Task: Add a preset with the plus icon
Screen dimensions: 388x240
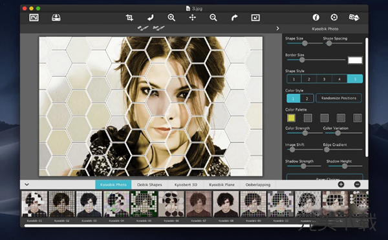Action: point(341,185)
